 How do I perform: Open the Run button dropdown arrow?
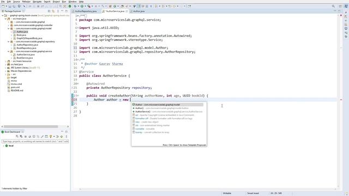click(85, 6)
